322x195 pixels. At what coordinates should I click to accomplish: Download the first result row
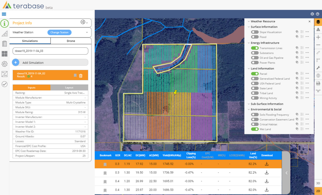[x=267, y=164]
